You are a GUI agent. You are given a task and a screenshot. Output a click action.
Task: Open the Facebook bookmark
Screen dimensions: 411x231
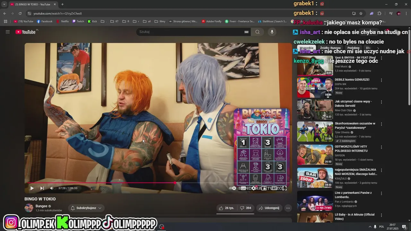[45, 21]
